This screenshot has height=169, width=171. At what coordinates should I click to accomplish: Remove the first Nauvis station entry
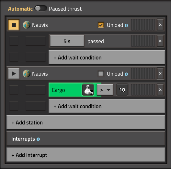[x=160, y=25]
